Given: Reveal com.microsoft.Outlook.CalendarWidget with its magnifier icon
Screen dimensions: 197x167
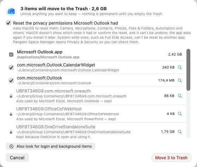Looking at the screenshot, I should pos(180,68).
